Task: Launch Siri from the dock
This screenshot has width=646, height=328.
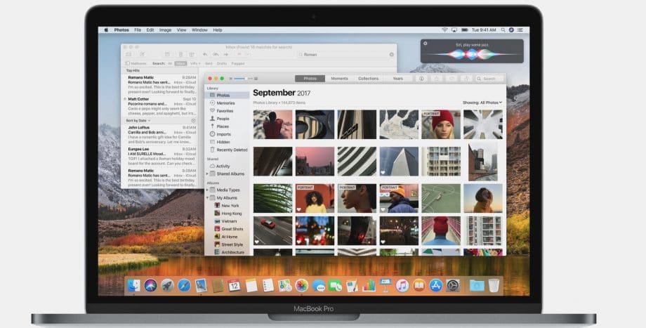Action: 150,285
